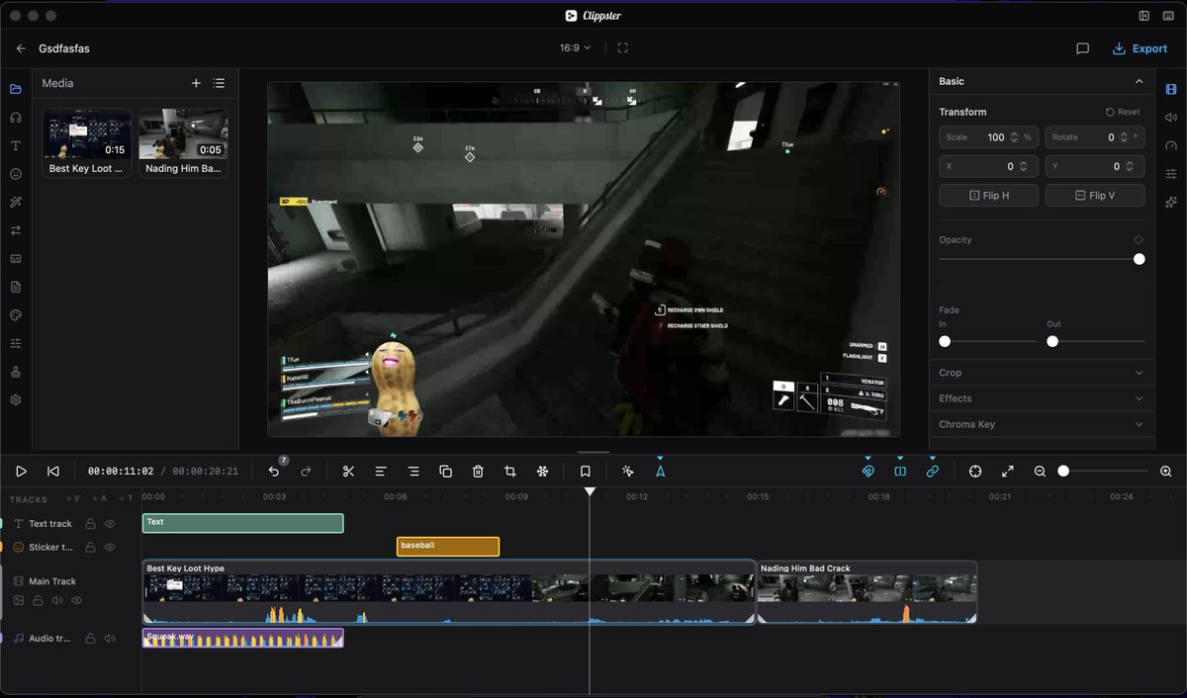Go back with the arrow beside Gsdfasfas
Screen dimensions: 1187x698
click(21, 48)
